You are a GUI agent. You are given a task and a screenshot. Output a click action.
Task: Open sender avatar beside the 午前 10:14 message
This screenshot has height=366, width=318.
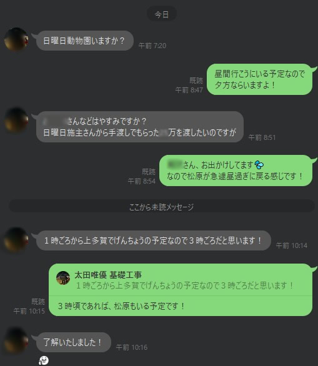pos(16,239)
